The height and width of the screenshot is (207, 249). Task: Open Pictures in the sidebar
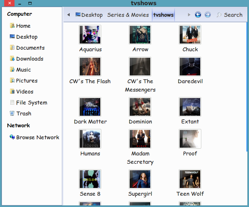point(24,81)
